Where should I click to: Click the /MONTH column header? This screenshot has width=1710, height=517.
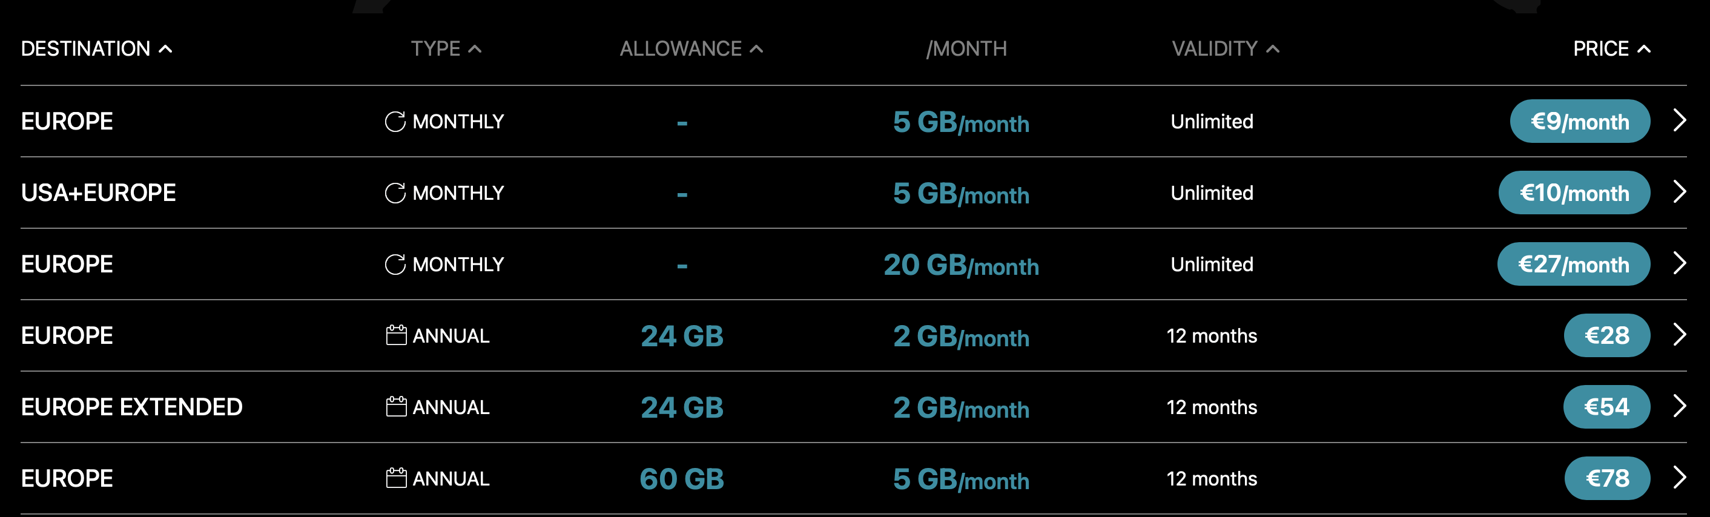[x=966, y=48]
